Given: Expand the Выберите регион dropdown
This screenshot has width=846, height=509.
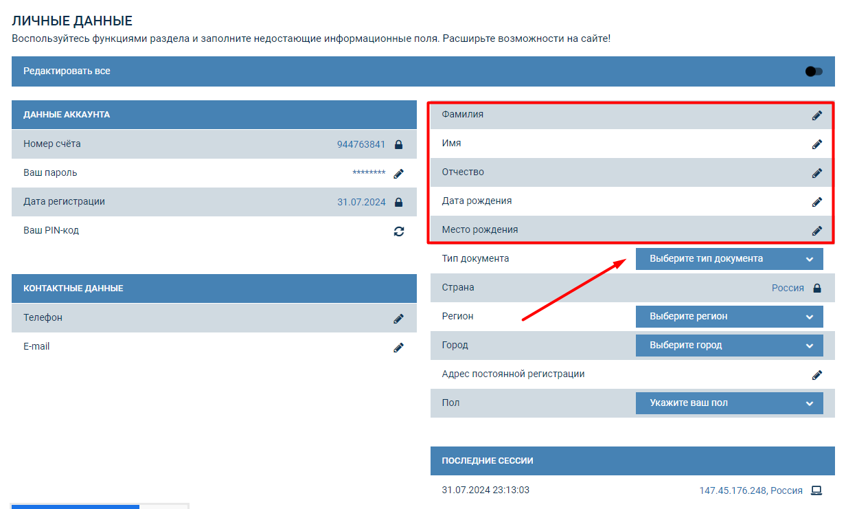Looking at the screenshot, I should click(x=729, y=317).
